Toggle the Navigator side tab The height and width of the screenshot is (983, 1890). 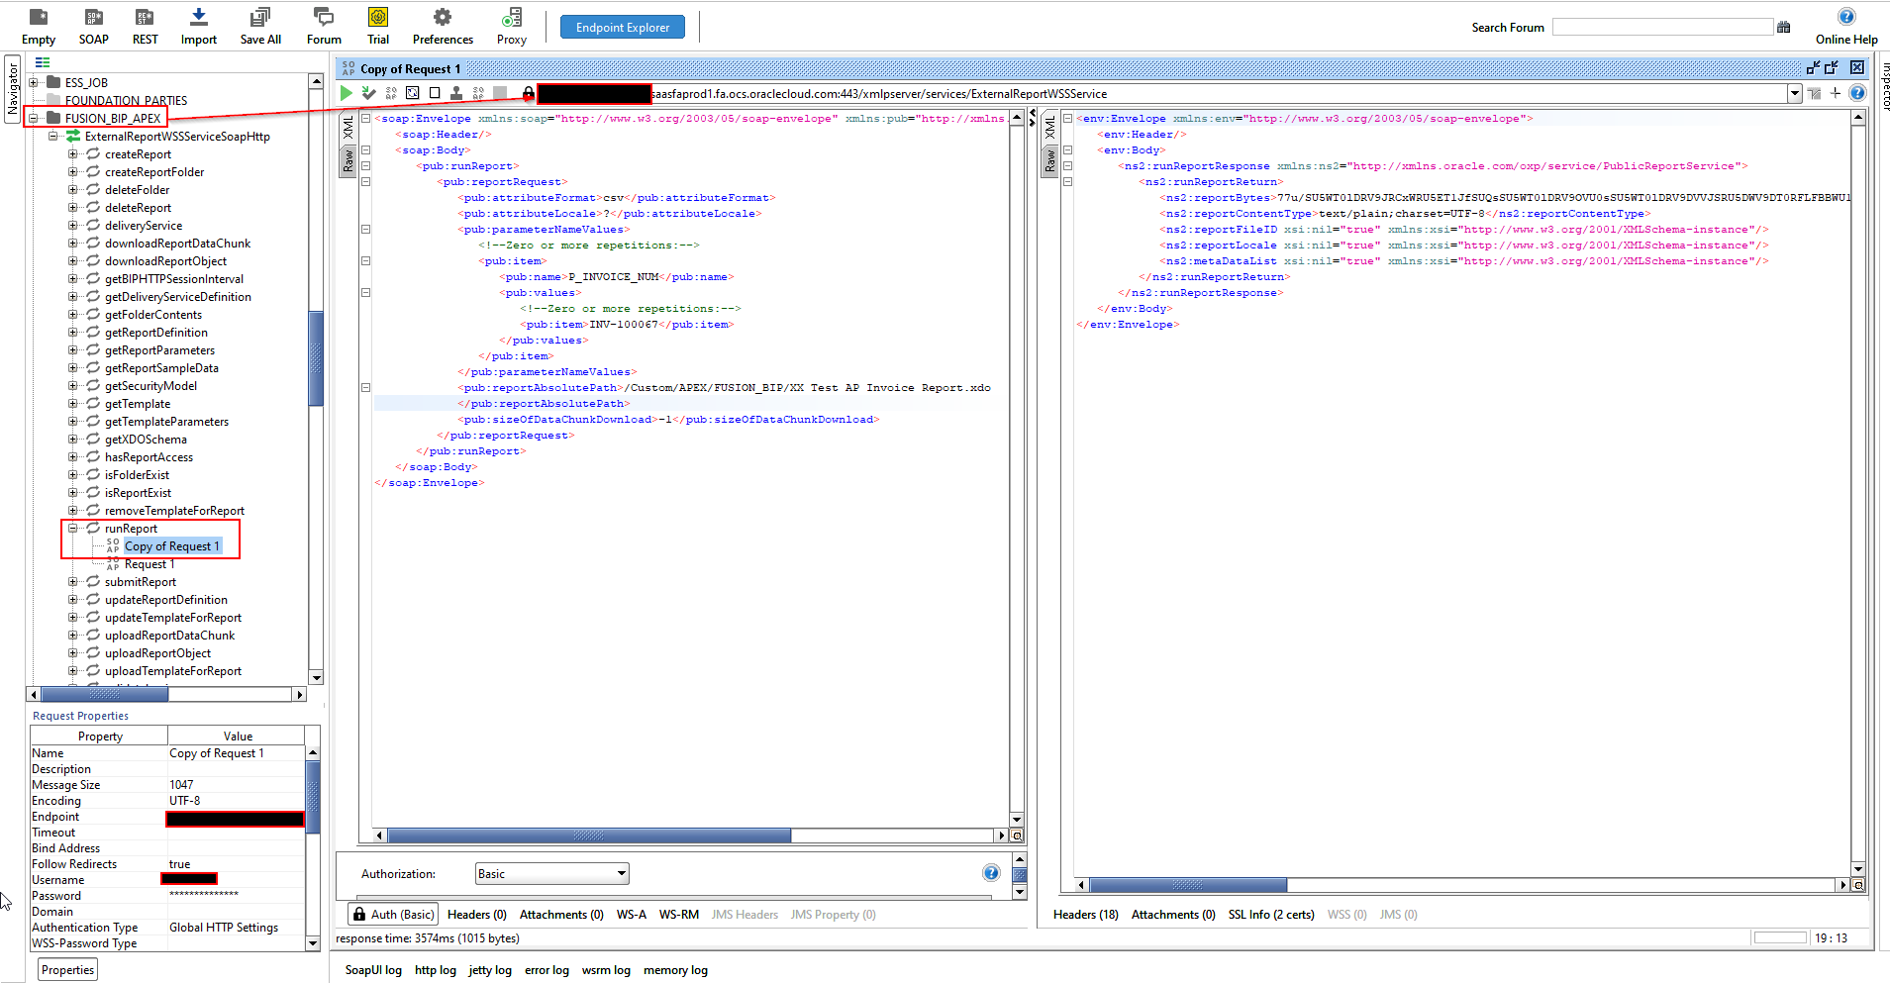coord(13,89)
